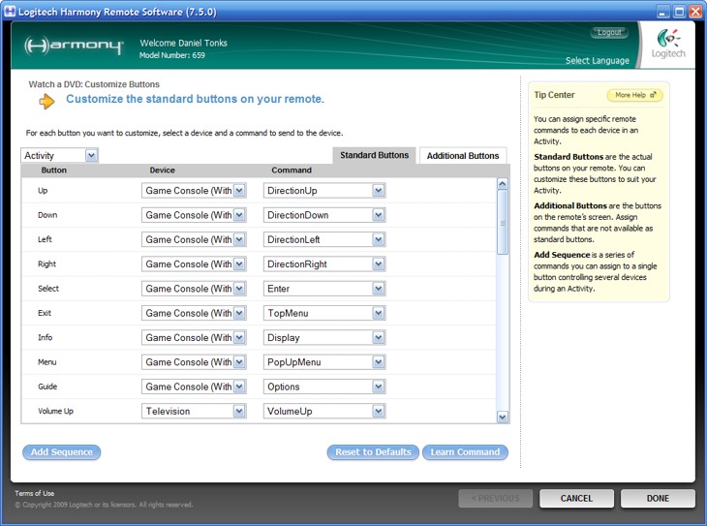The image size is (707, 526).
Task: Click the Logout button
Action: (609, 33)
